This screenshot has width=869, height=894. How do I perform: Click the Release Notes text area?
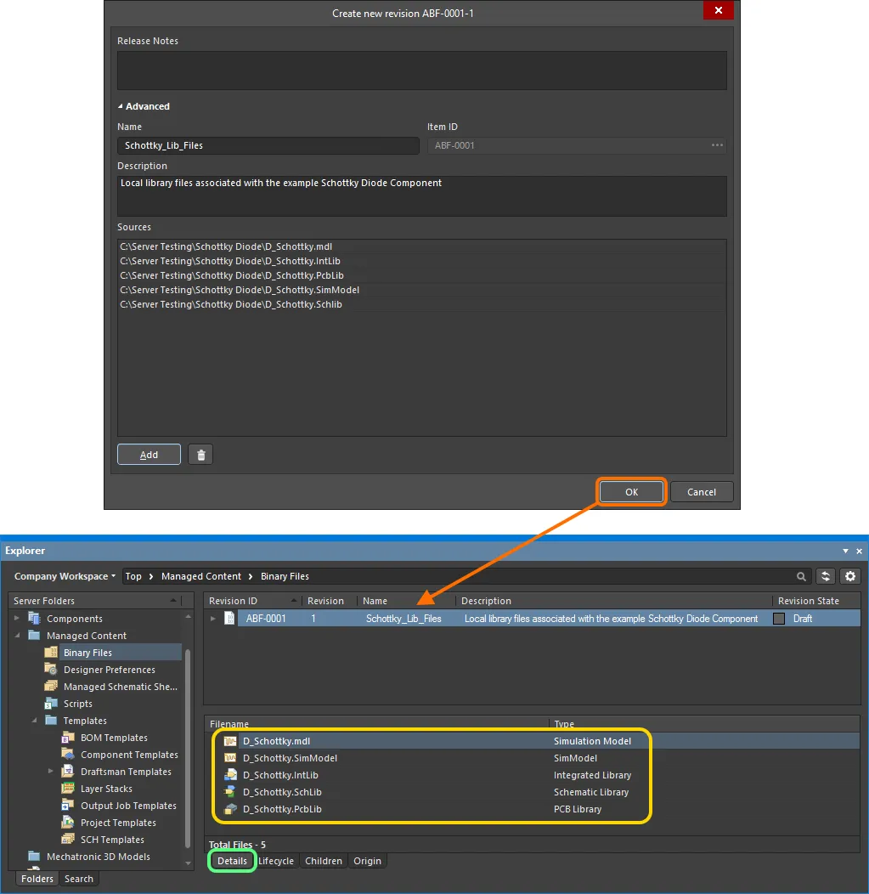421,71
